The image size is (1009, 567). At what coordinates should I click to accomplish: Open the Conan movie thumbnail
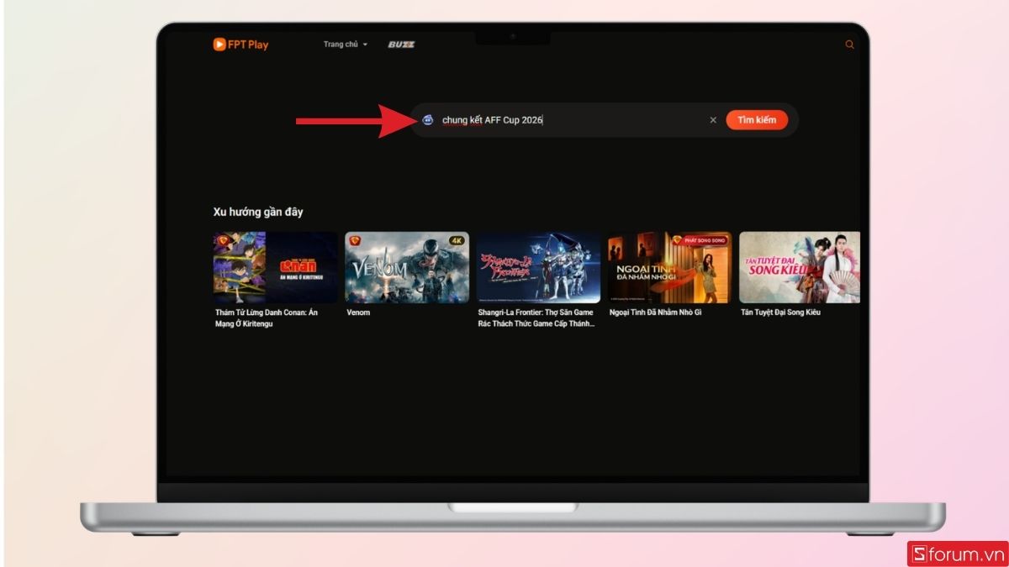point(276,267)
